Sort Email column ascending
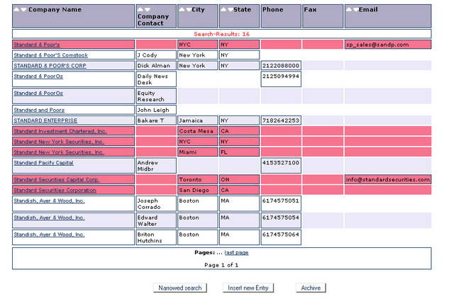Image resolution: width=461 pixels, height=299 pixels. tap(349, 10)
